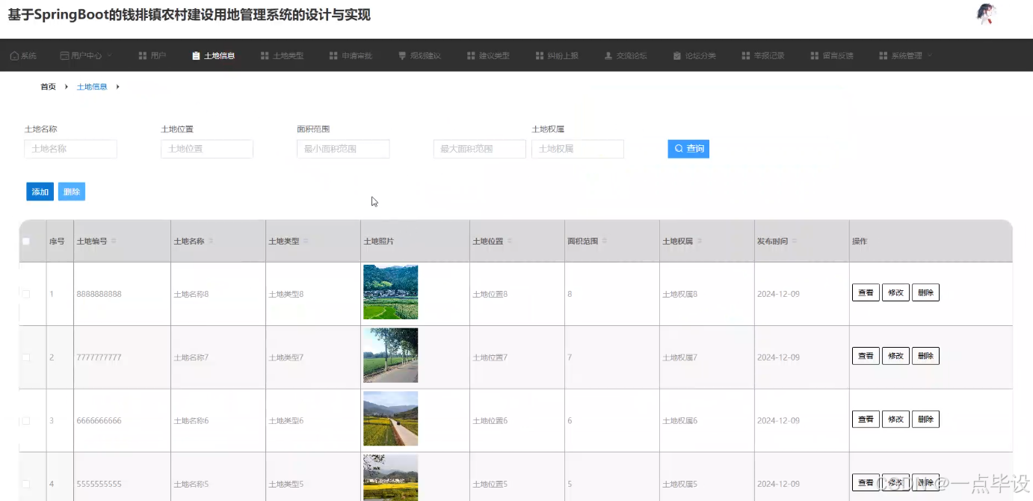Select the checkbox in the 土地名称7 row

tap(26, 357)
